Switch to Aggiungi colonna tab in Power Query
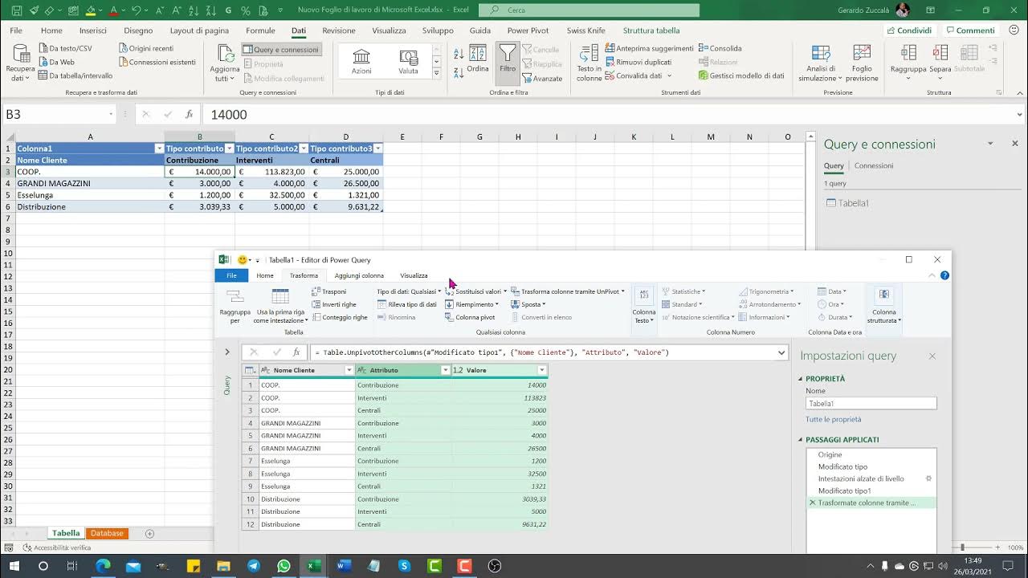 [359, 275]
